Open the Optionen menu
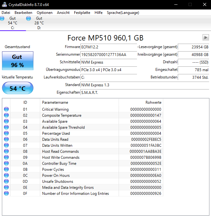Viewport: 211px width, 216px height. 45,13
